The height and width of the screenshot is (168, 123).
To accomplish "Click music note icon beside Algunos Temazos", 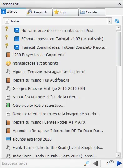I will coord(8,72).
